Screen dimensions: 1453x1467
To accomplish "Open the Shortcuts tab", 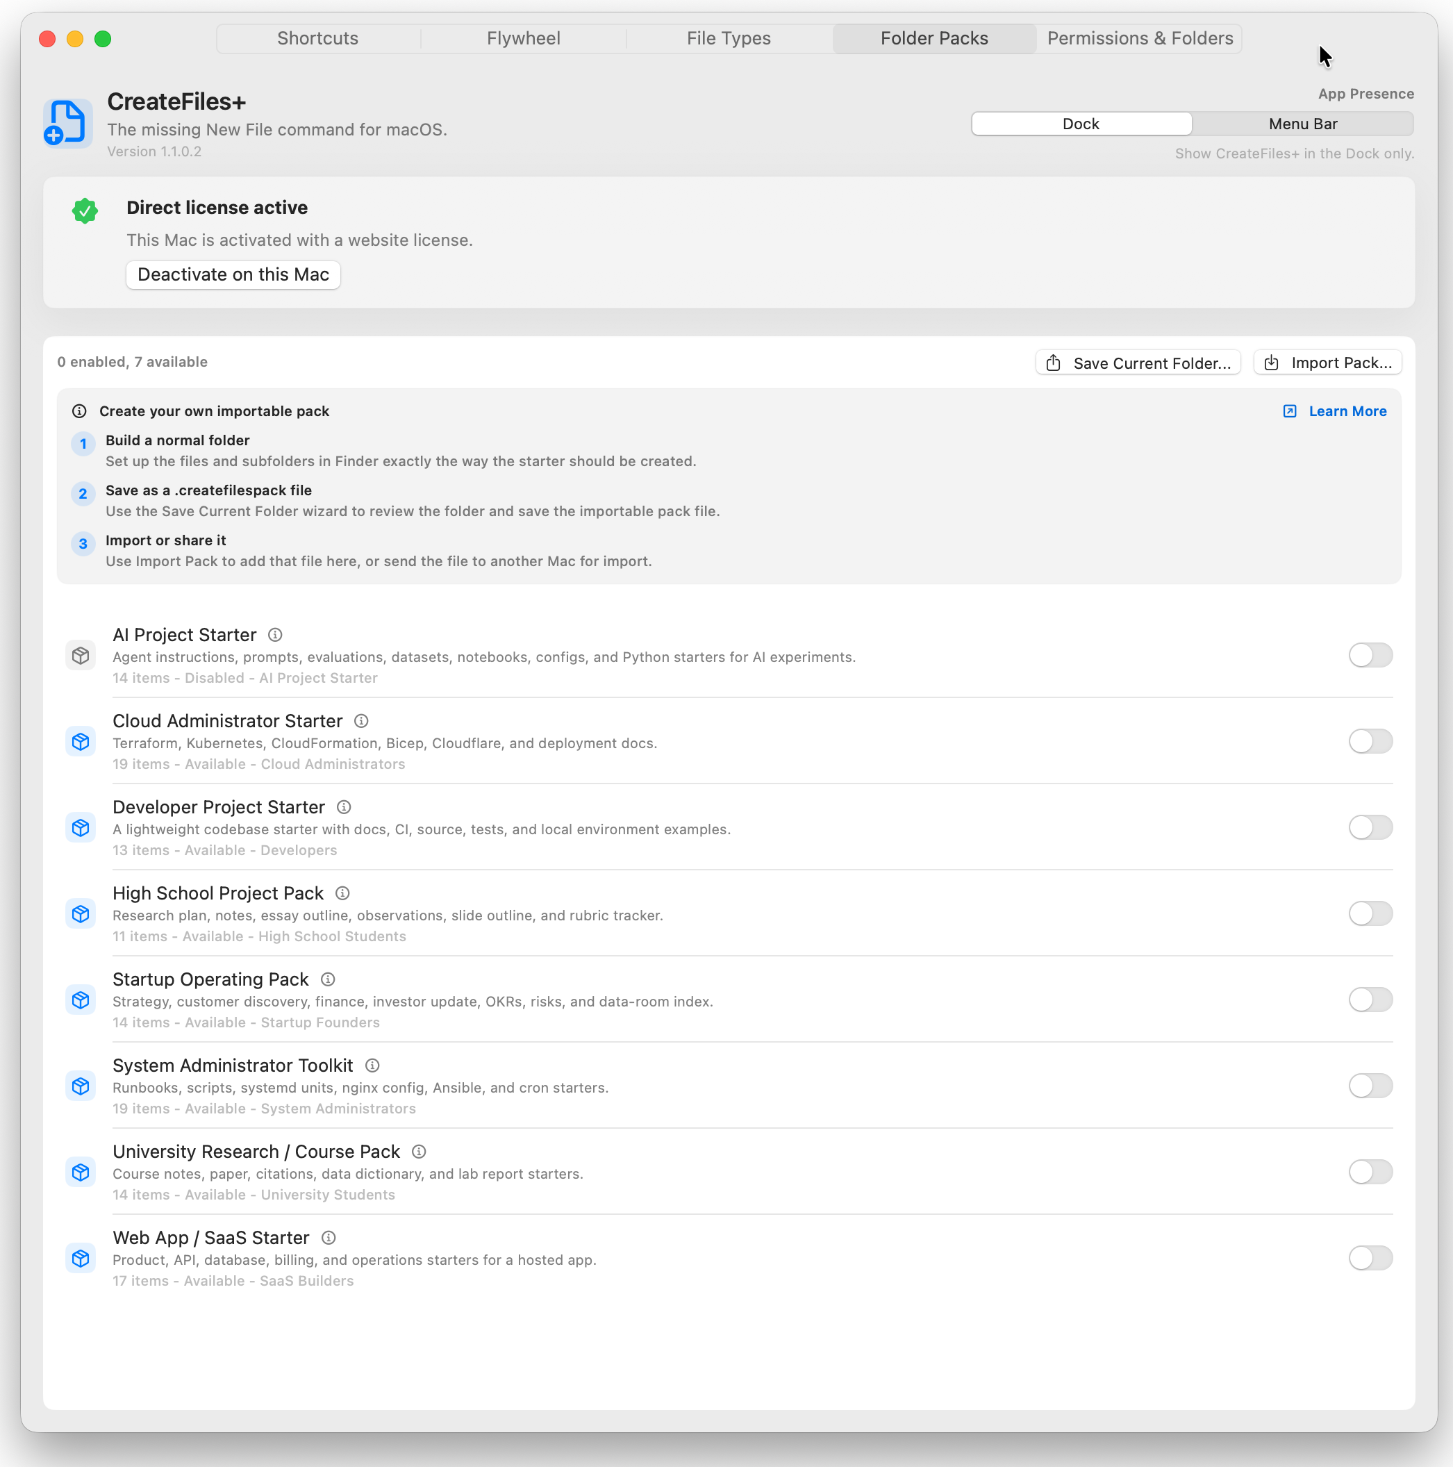I will 318,38.
